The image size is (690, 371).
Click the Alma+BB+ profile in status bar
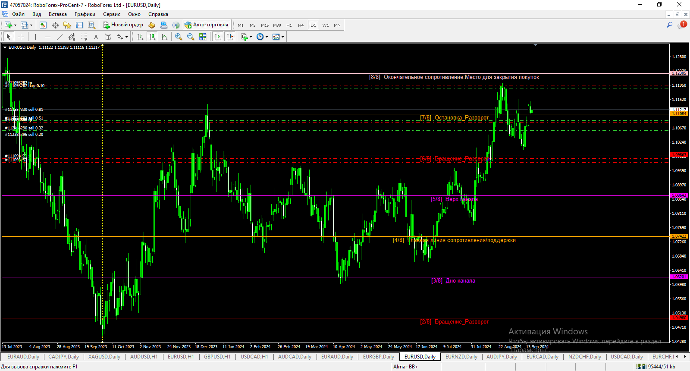405,367
